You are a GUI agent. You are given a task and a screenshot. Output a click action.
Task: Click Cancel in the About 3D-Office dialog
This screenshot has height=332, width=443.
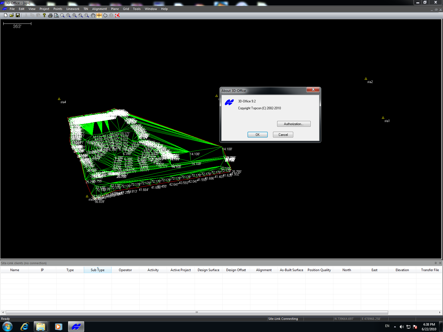[x=283, y=135]
